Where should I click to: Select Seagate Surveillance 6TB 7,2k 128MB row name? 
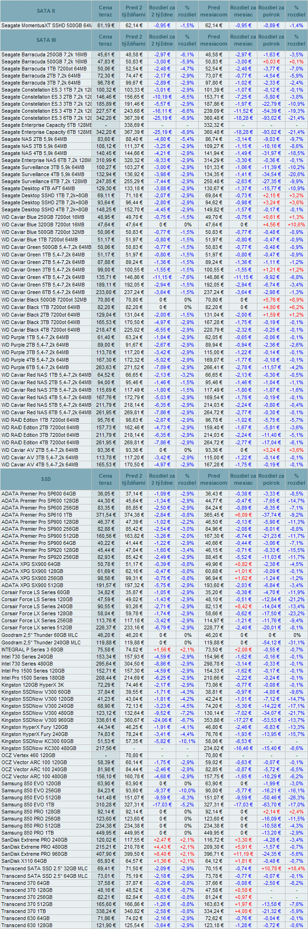click(44, 181)
